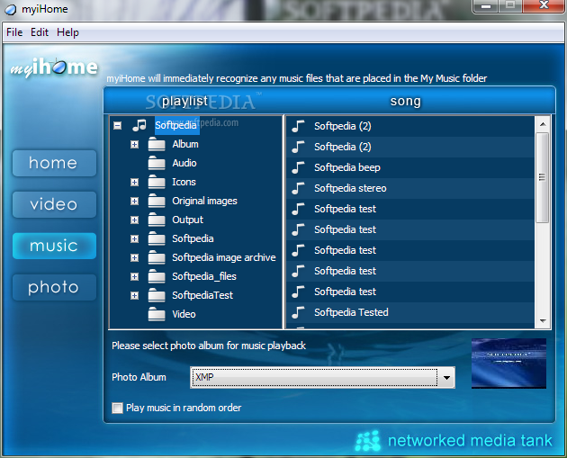Click the playlist column header

tap(184, 101)
